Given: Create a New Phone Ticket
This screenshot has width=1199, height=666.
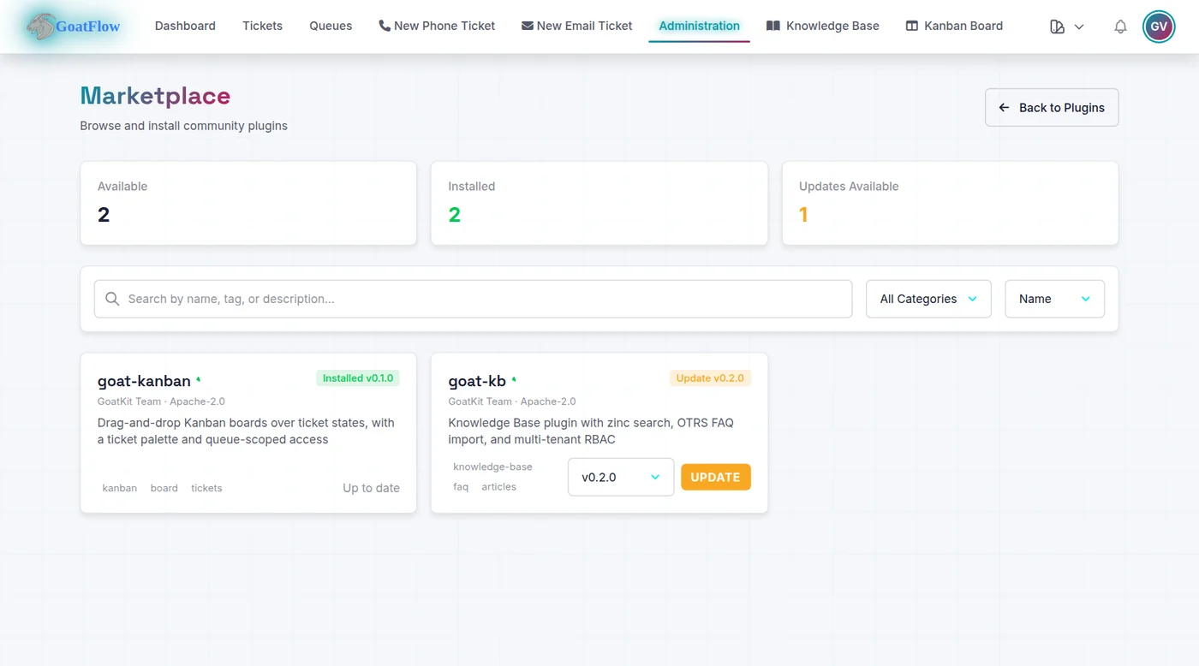Looking at the screenshot, I should [x=437, y=26].
